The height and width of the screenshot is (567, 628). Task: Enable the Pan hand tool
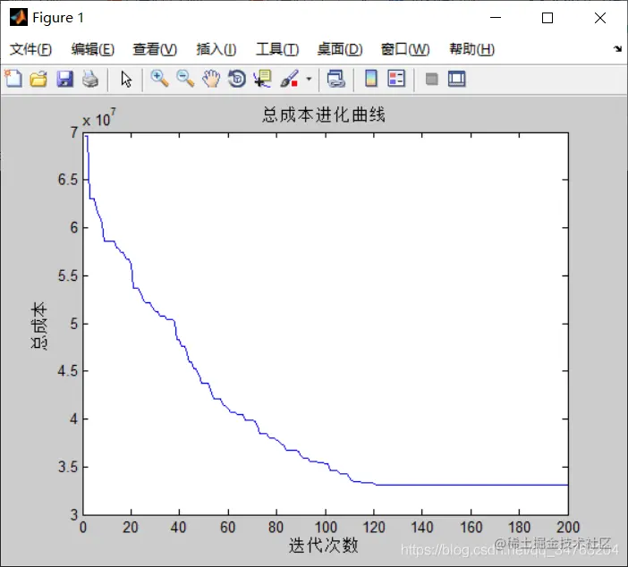211,79
